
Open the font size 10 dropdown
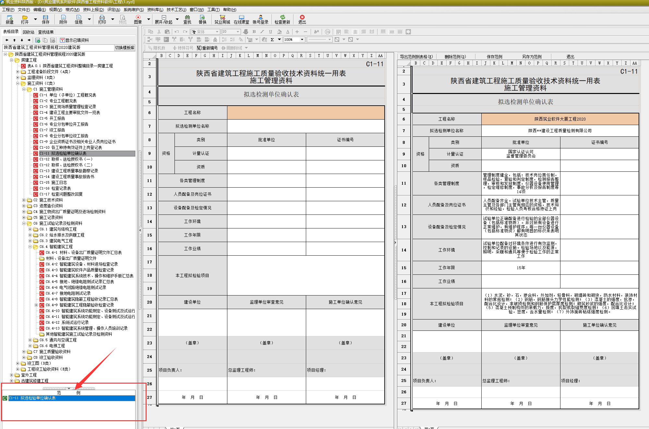238,32
